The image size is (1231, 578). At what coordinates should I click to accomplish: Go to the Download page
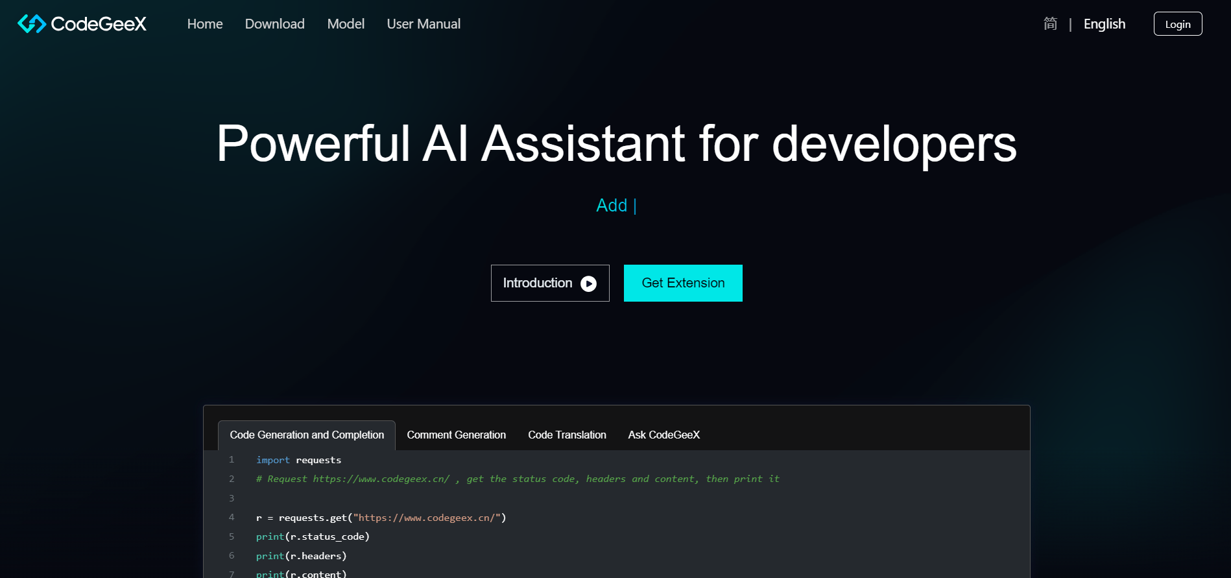(275, 24)
